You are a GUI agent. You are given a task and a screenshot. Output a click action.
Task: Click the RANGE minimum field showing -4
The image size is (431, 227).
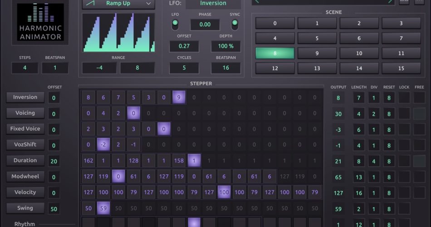[99, 68]
